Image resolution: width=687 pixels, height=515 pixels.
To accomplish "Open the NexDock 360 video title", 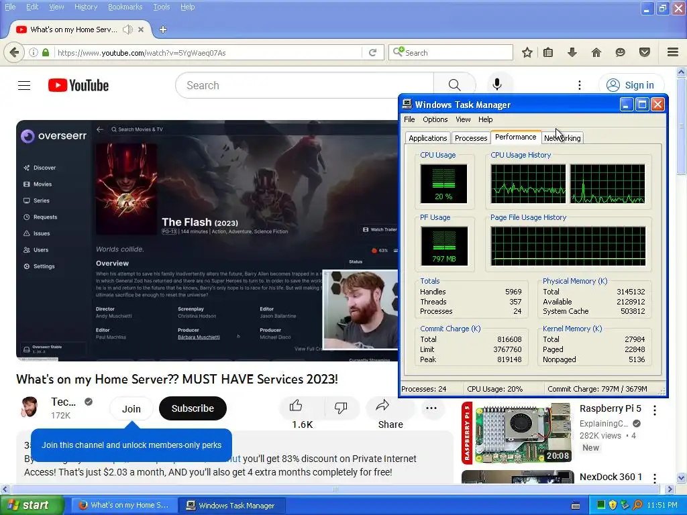I will pyautogui.click(x=611, y=477).
